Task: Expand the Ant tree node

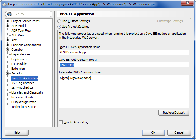Action: point(7,40)
